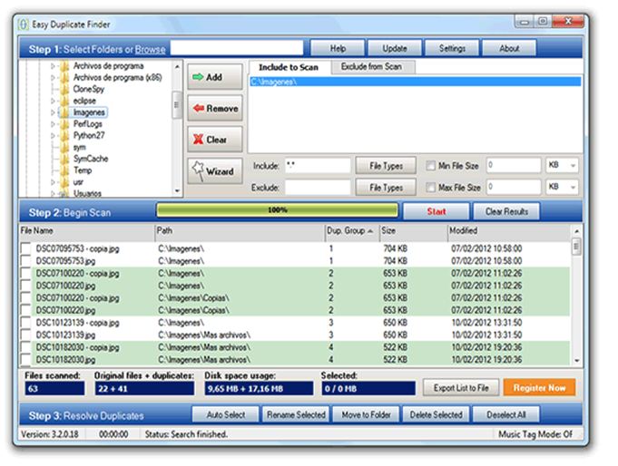This screenshot has width=618, height=466.
Task: Enable the Min File Size checkbox
Action: click(x=431, y=166)
